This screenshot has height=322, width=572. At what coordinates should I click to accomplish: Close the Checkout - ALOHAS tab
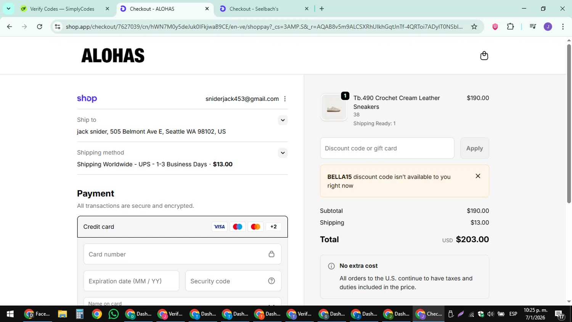[207, 8]
